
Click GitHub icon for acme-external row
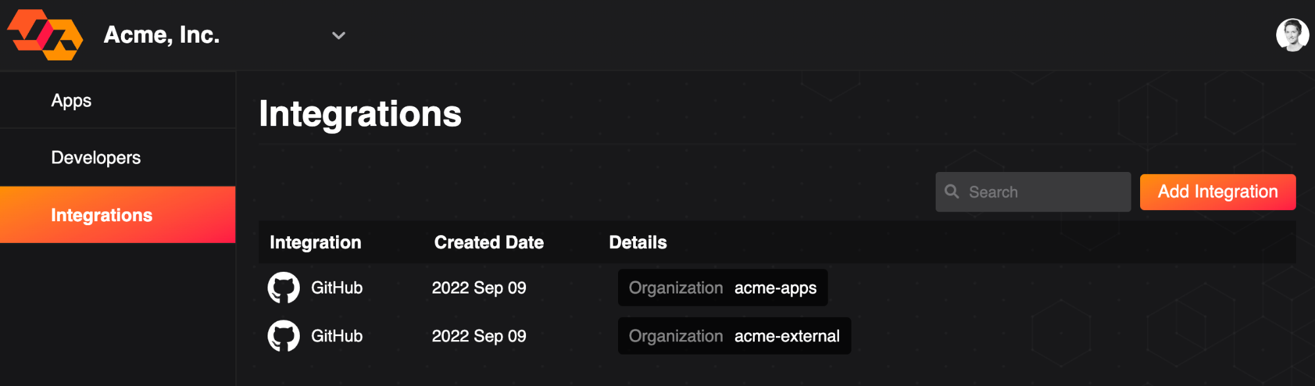click(283, 336)
